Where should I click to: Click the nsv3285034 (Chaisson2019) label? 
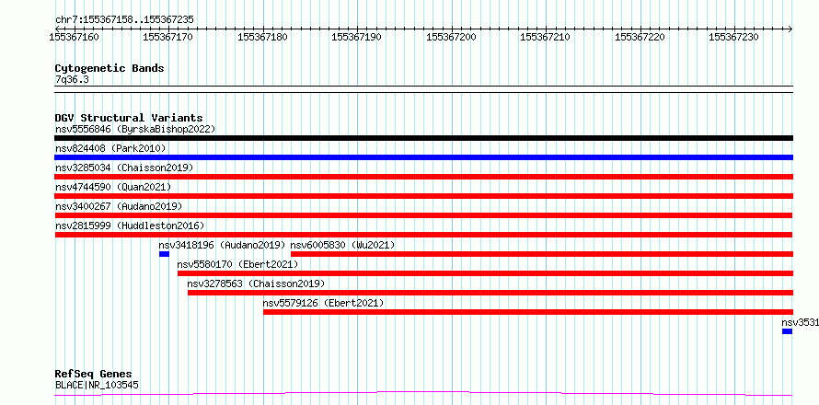point(124,168)
